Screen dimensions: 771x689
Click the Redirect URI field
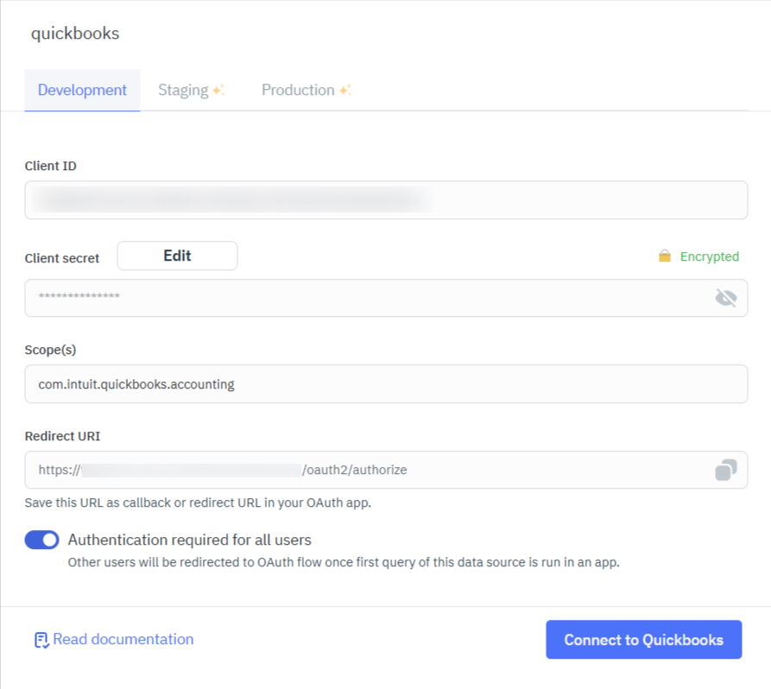(x=386, y=470)
